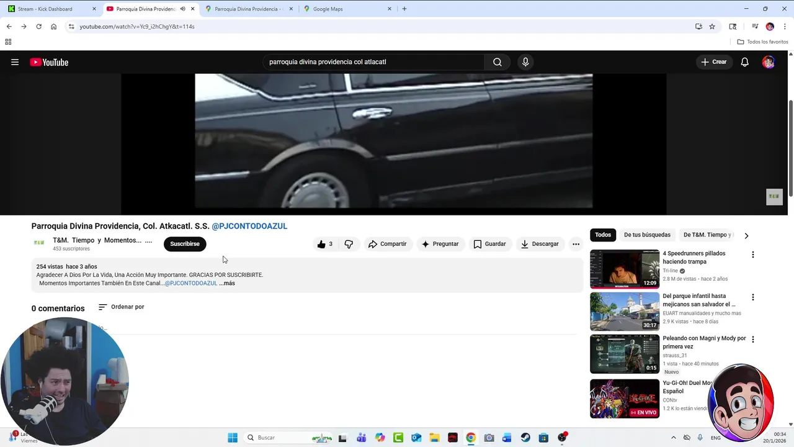The height and width of the screenshot is (447, 794).
Task: Click the YouTube search input field
Action: pyautogui.click(x=374, y=62)
